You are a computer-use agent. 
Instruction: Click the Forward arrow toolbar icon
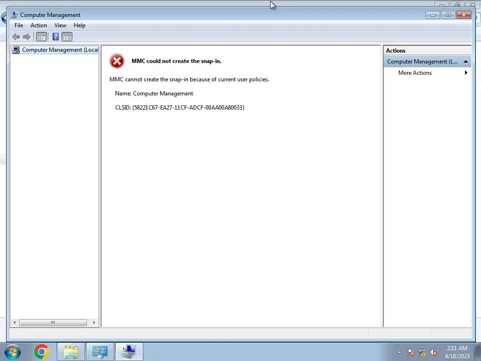tap(27, 37)
